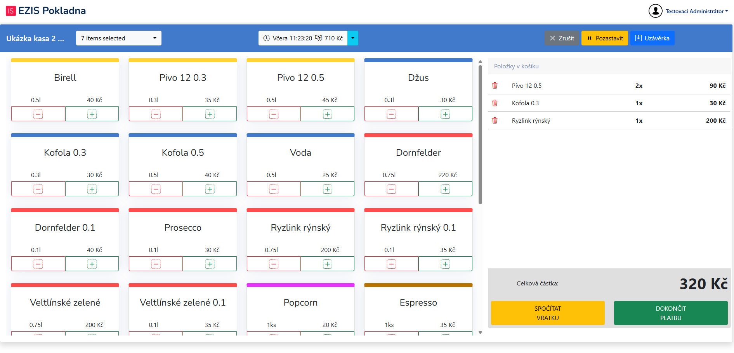
Task: Expand the receipt time dropdown arrow
Action: point(352,38)
